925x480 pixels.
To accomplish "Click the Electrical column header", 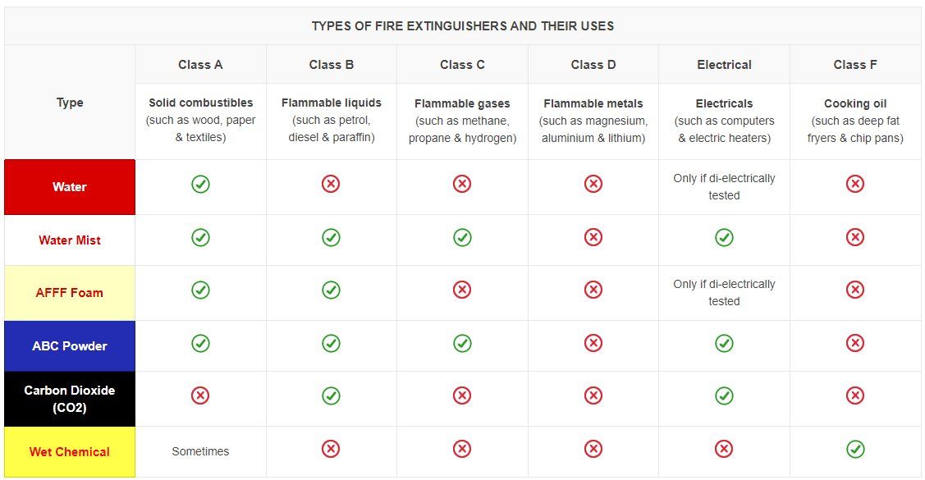I will pos(724,64).
